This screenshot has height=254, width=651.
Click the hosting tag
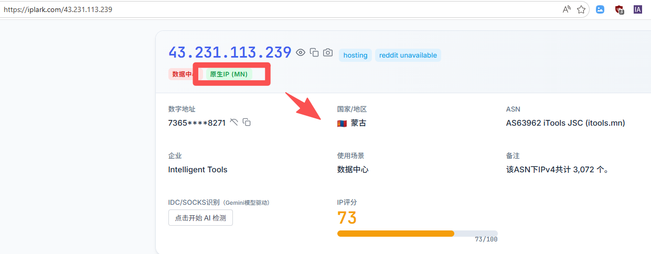(355, 56)
